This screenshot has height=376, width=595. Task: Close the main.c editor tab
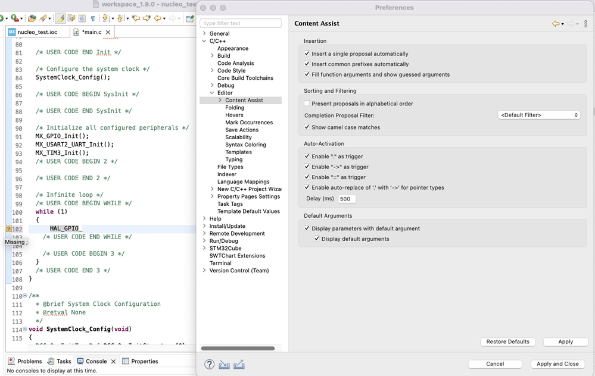(x=108, y=32)
